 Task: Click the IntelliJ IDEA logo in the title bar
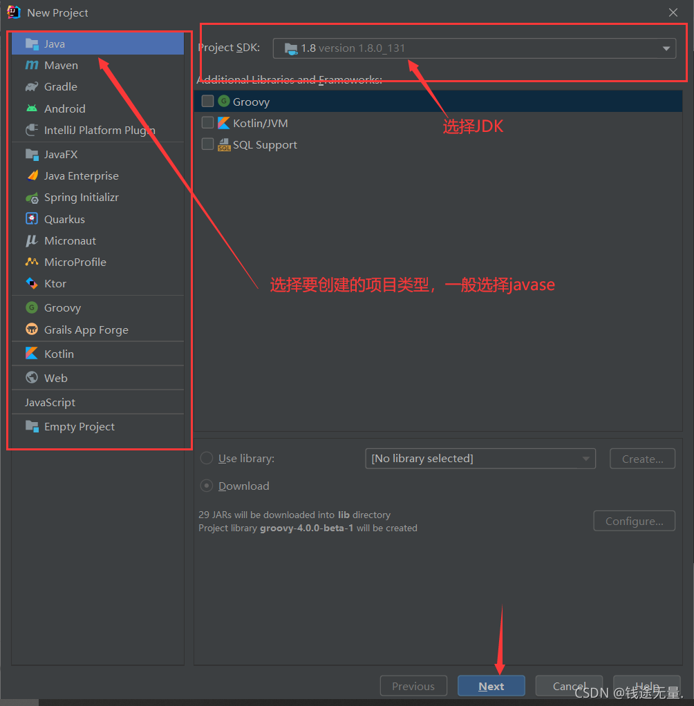[x=14, y=12]
